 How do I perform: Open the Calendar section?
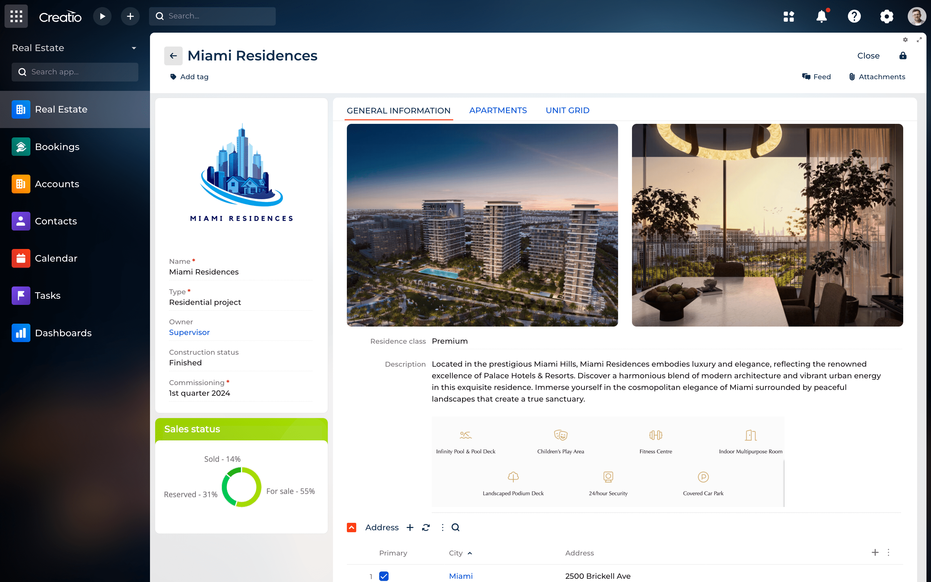(x=75, y=258)
